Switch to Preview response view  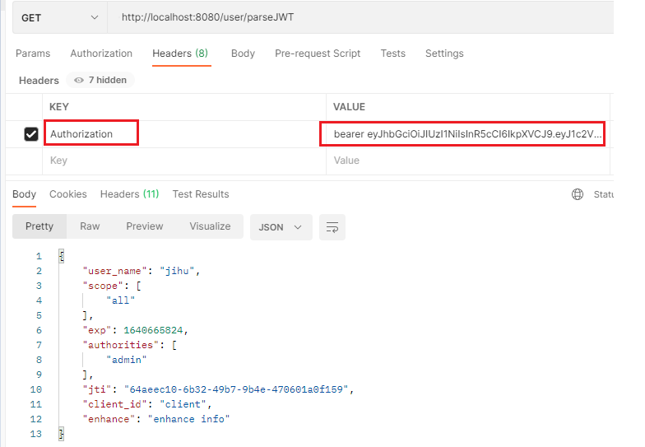point(145,226)
